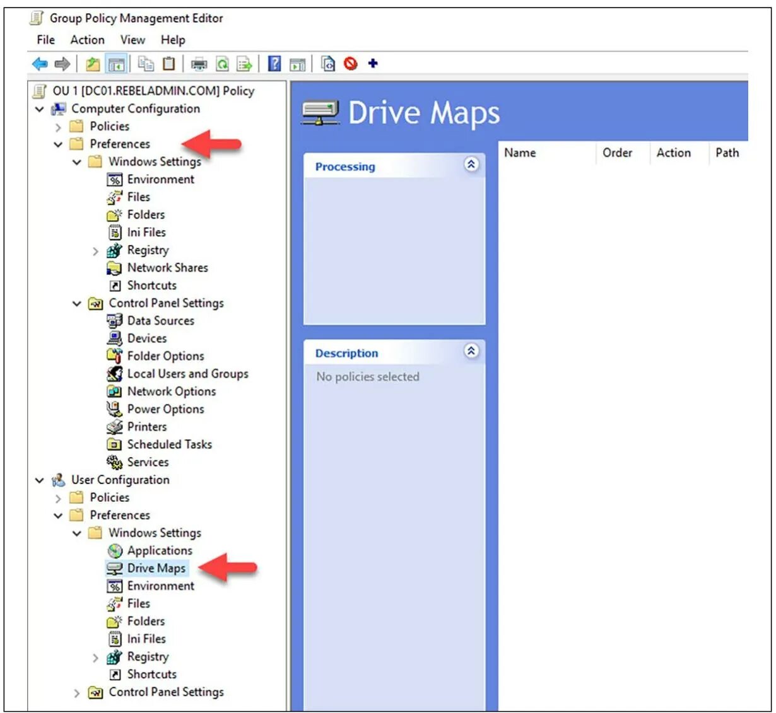Viewport: 776px width, 713px height.
Task: Click the Paste clipboard toolbar icon
Action: 168,64
